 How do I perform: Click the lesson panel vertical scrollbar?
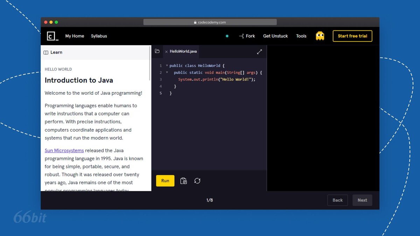click(150, 64)
